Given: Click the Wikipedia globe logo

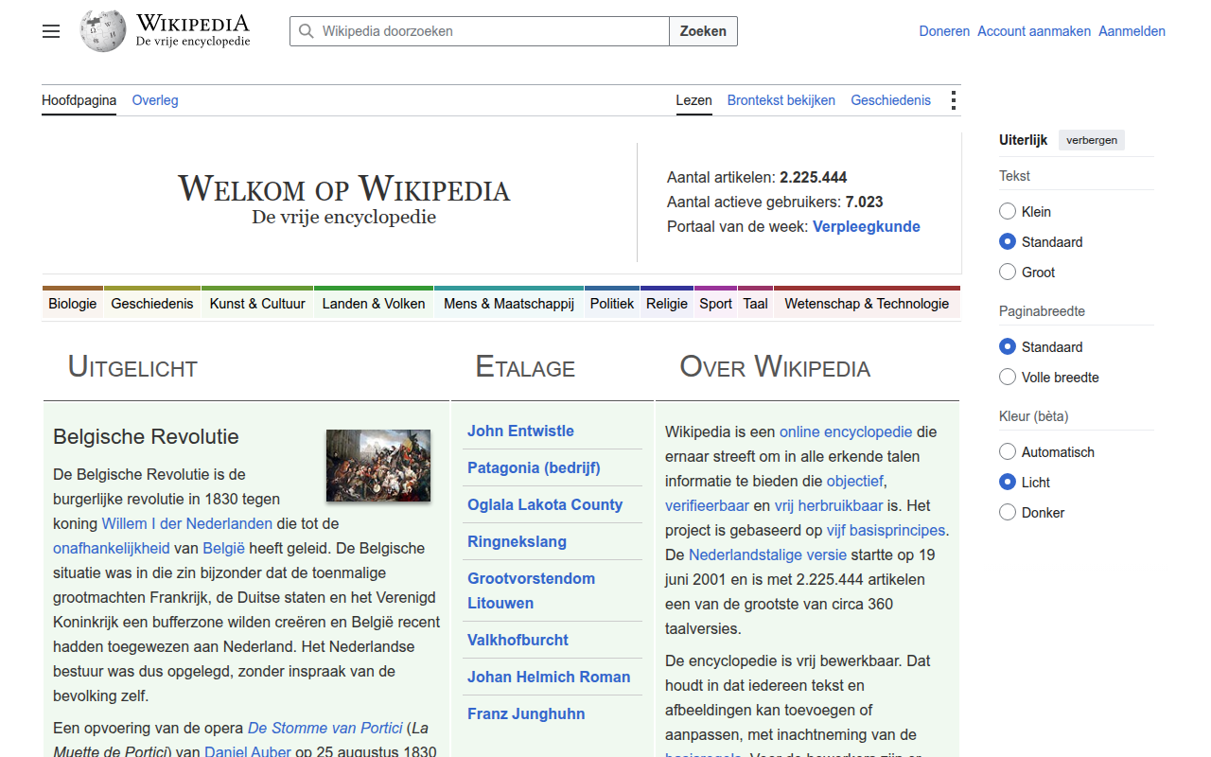Looking at the screenshot, I should (103, 31).
